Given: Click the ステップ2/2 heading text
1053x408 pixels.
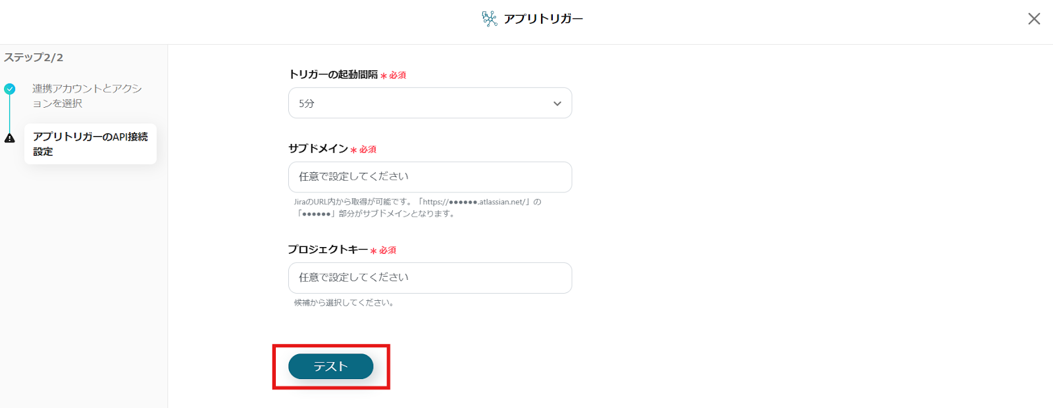Looking at the screenshot, I should [34, 58].
